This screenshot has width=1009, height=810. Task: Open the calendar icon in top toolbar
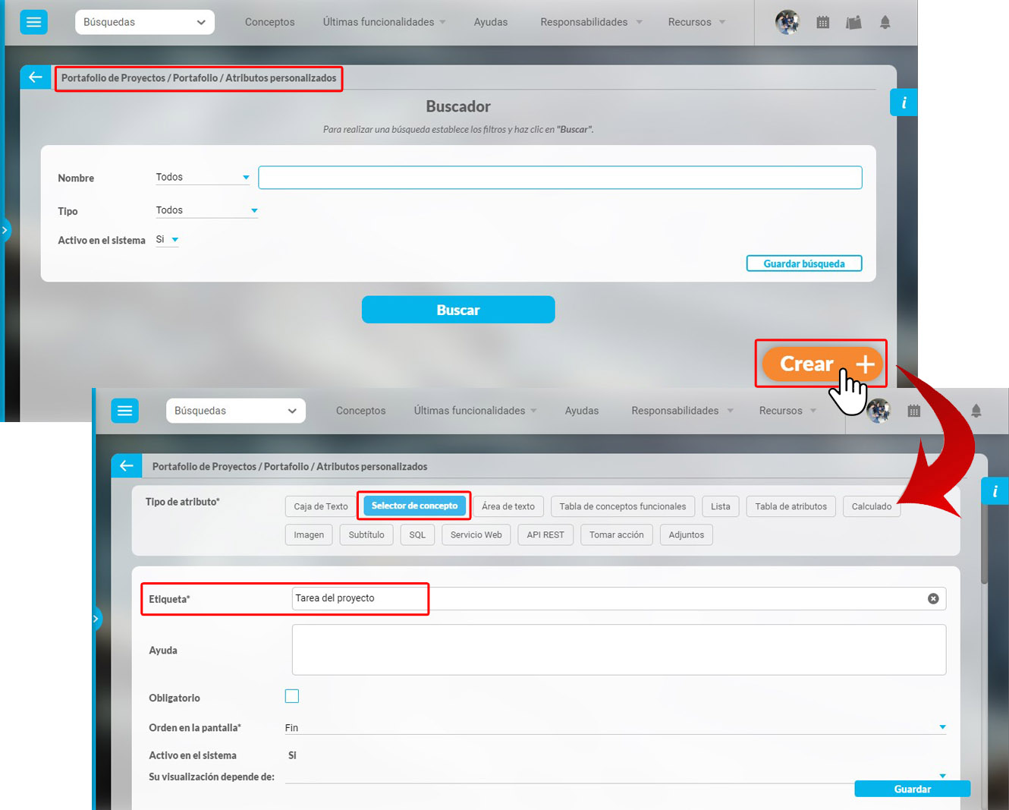(x=822, y=23)
